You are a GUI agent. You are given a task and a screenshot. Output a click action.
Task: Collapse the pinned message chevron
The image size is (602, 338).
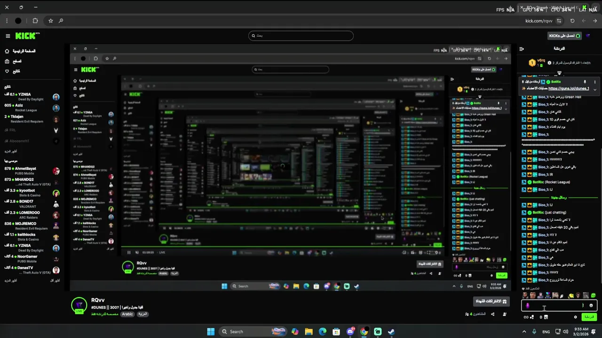tap(595, 89)
